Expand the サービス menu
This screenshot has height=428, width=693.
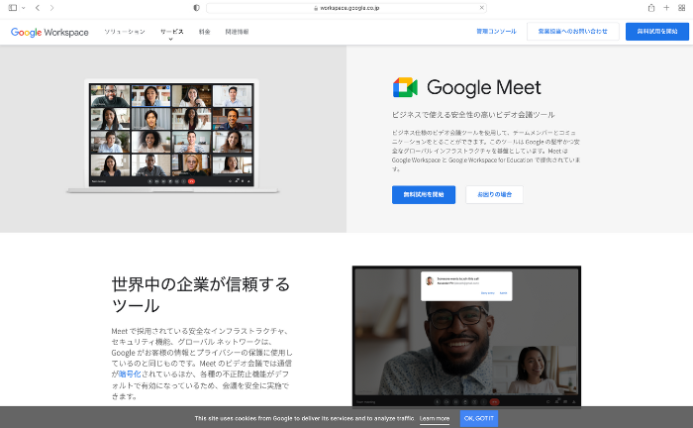click(x=171, y=32)
